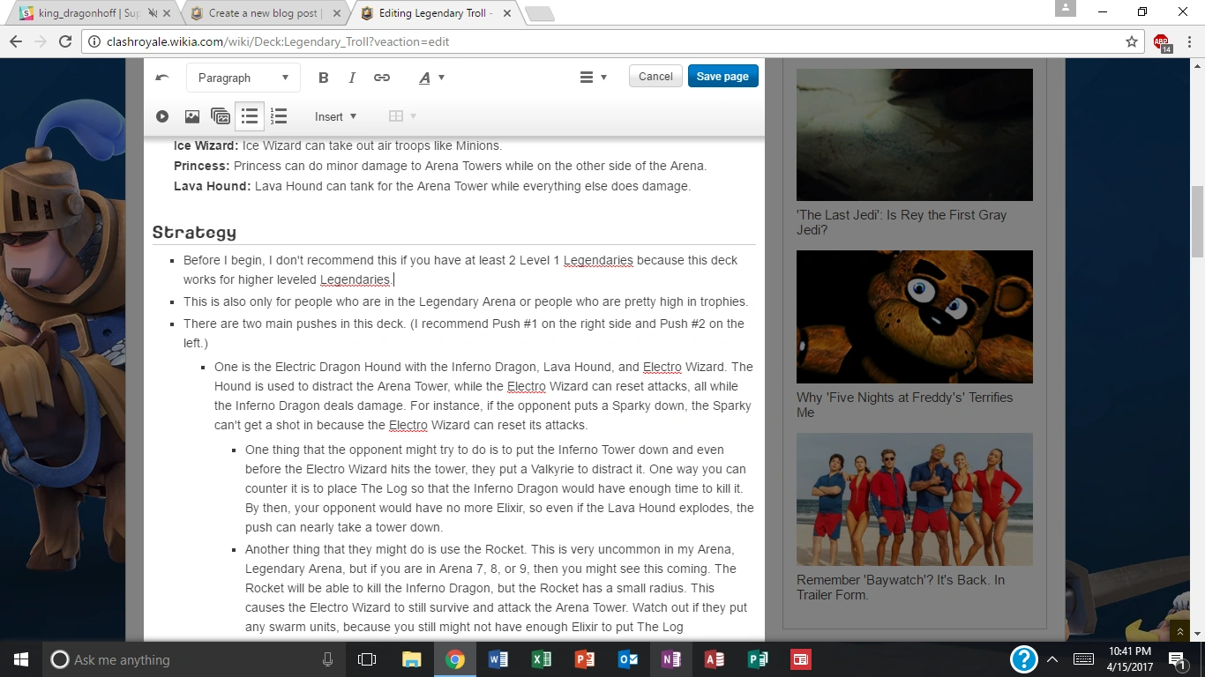Image resolution: width=1205 pixels, height=677 pixels.
Task: Open the Chrome user profile button
Action: 1066,8
